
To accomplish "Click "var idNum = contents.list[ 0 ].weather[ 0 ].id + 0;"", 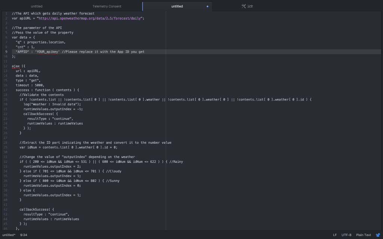I will [68, 147].
